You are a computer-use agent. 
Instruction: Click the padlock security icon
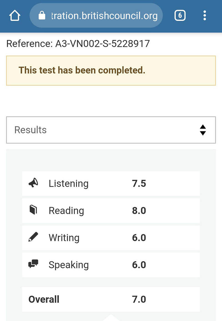point(42,16)
